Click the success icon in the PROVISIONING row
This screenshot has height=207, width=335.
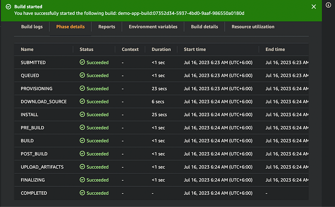point(82,89)
